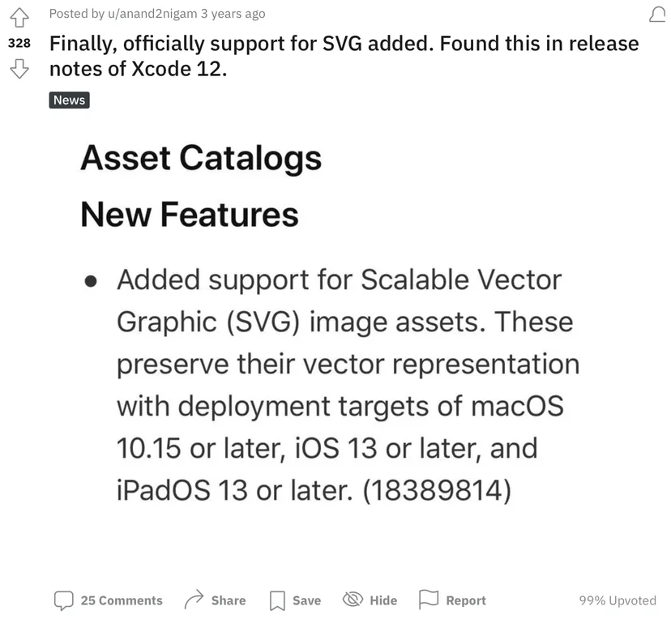Click the flag report icon
Screen dimensions: 671x619
point(429,600)
